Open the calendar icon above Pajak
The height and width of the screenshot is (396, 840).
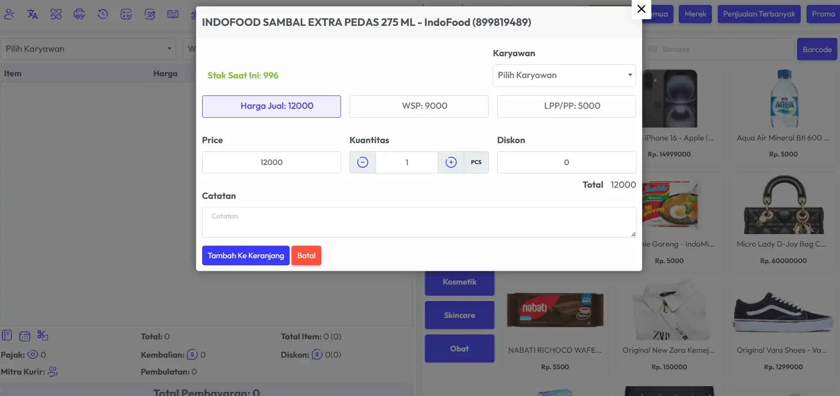point(25,335)
